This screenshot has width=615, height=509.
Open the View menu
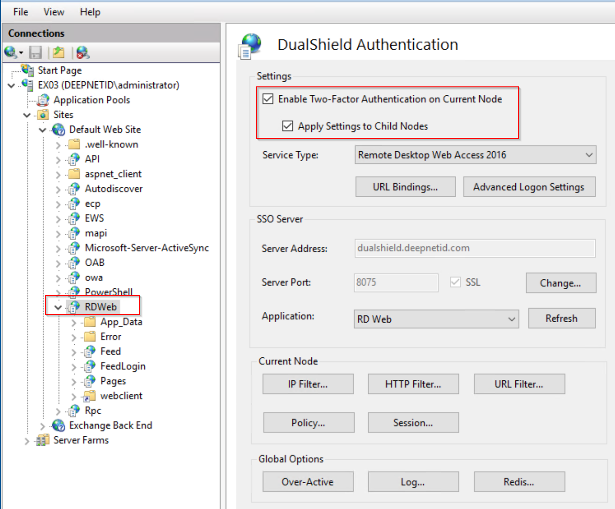coord(54,12)
